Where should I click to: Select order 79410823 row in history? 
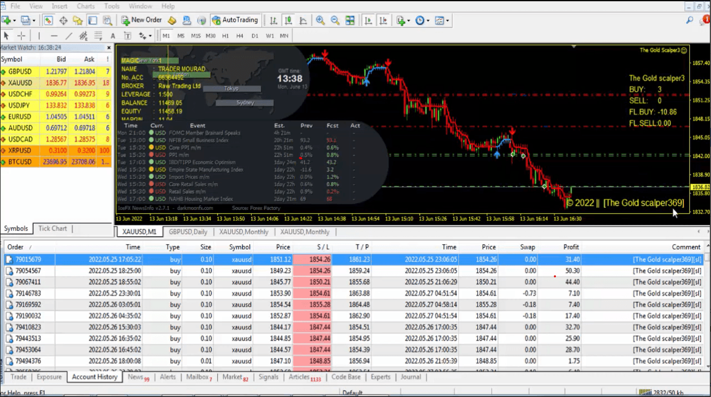click(354, 327)
